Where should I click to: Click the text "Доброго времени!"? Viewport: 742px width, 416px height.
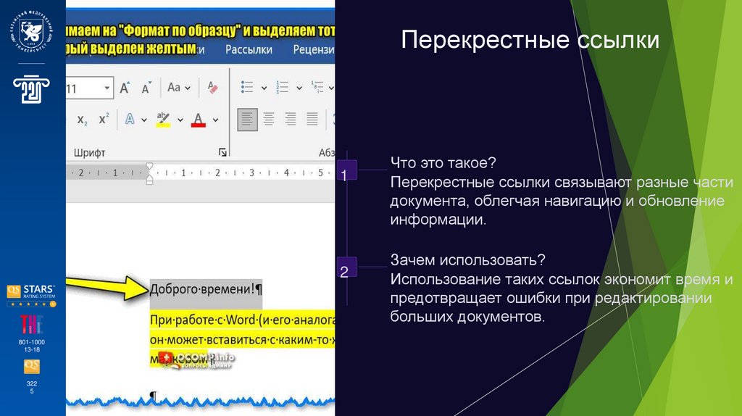[202, 289]
